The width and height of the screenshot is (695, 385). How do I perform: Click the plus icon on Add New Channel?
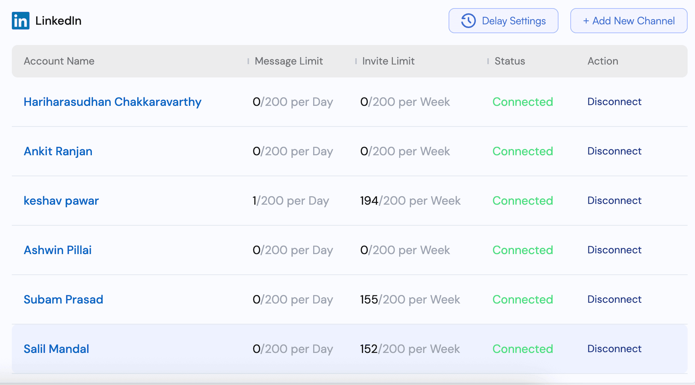coord(587,21)
